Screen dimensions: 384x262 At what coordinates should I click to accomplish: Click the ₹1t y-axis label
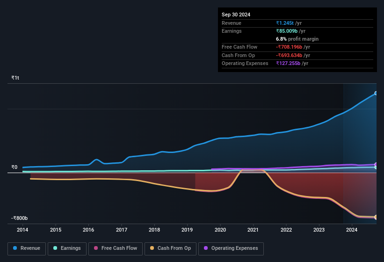15,78
